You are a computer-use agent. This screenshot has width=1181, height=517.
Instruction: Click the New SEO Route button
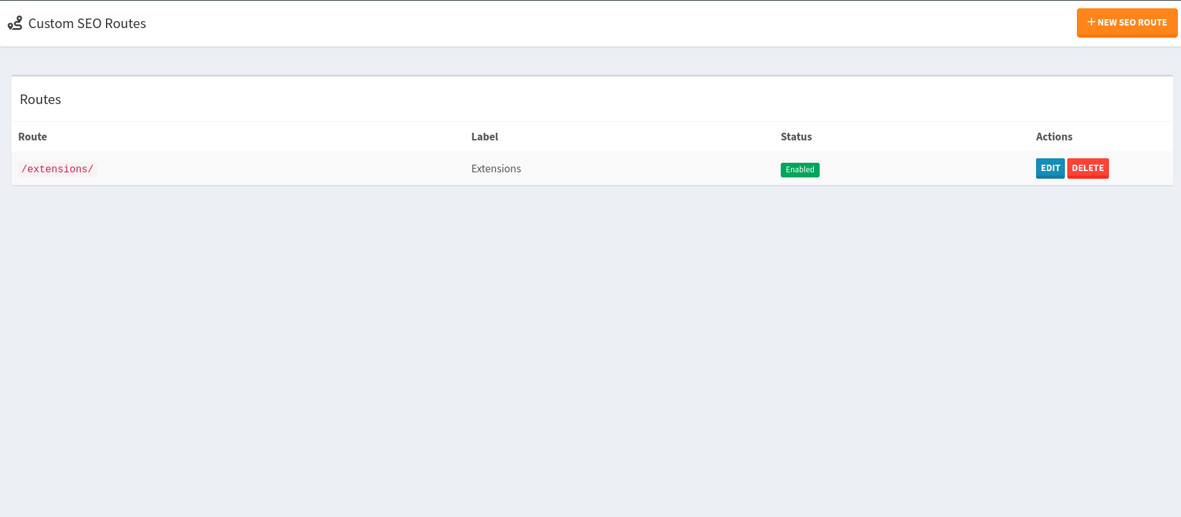tap(1127, 22)
